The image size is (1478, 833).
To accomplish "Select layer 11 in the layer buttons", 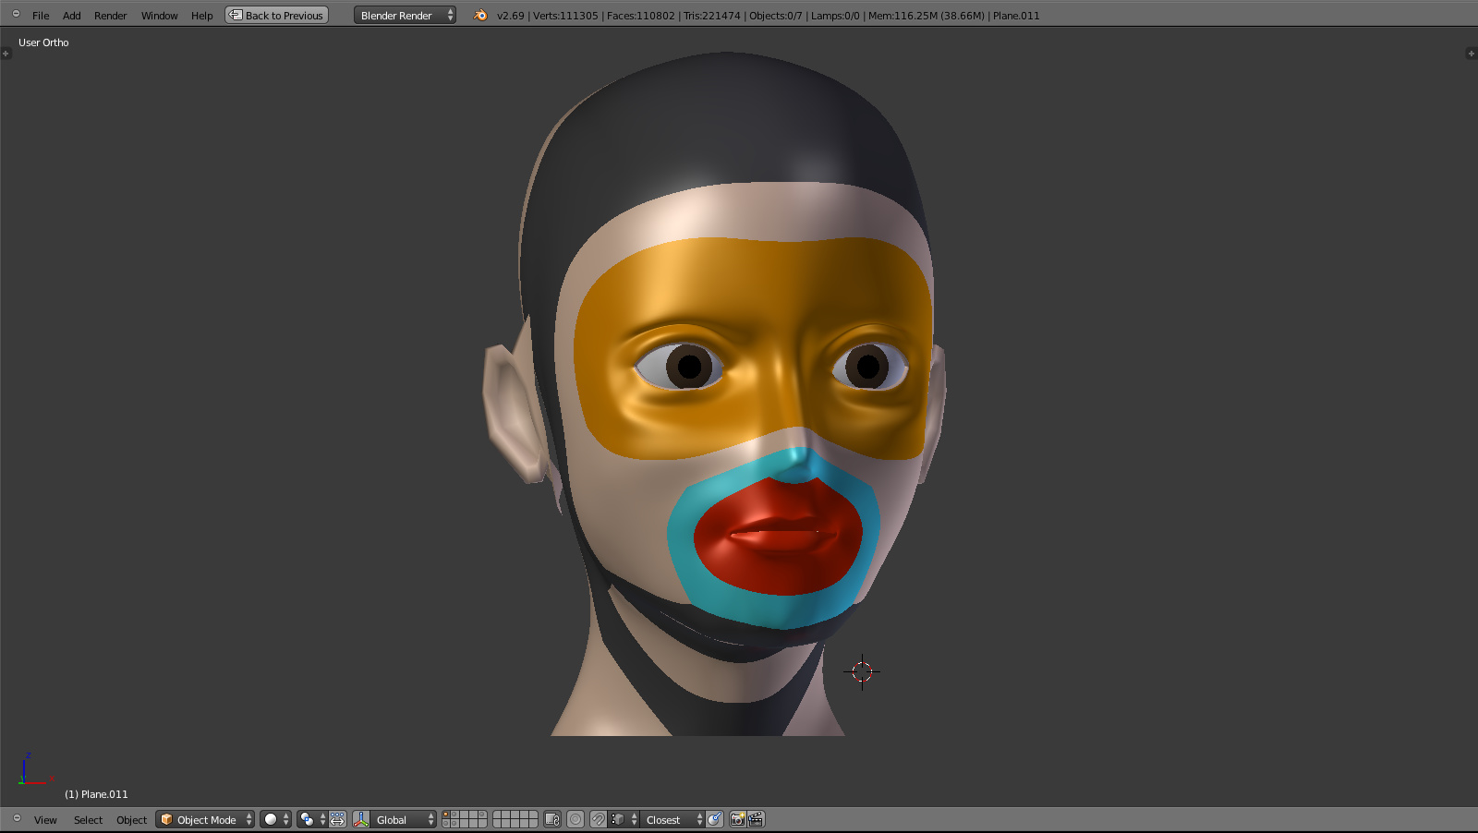I will coord(446,824).
